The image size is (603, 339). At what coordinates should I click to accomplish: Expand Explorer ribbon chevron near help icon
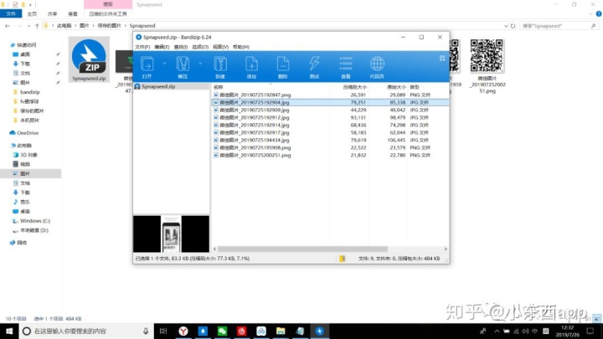[590, 14]
